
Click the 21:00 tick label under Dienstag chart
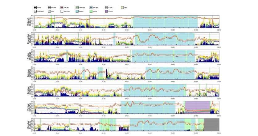[104, 133]
